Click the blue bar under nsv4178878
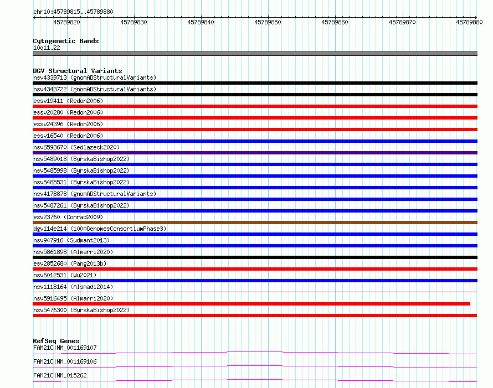Image resolution: width=493 pixels, height=388 pixels. [x=255, y=199]
